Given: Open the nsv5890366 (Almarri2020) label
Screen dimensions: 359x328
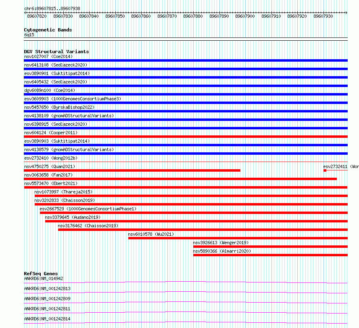Looking at the screenshot, I should pos(222,251).
